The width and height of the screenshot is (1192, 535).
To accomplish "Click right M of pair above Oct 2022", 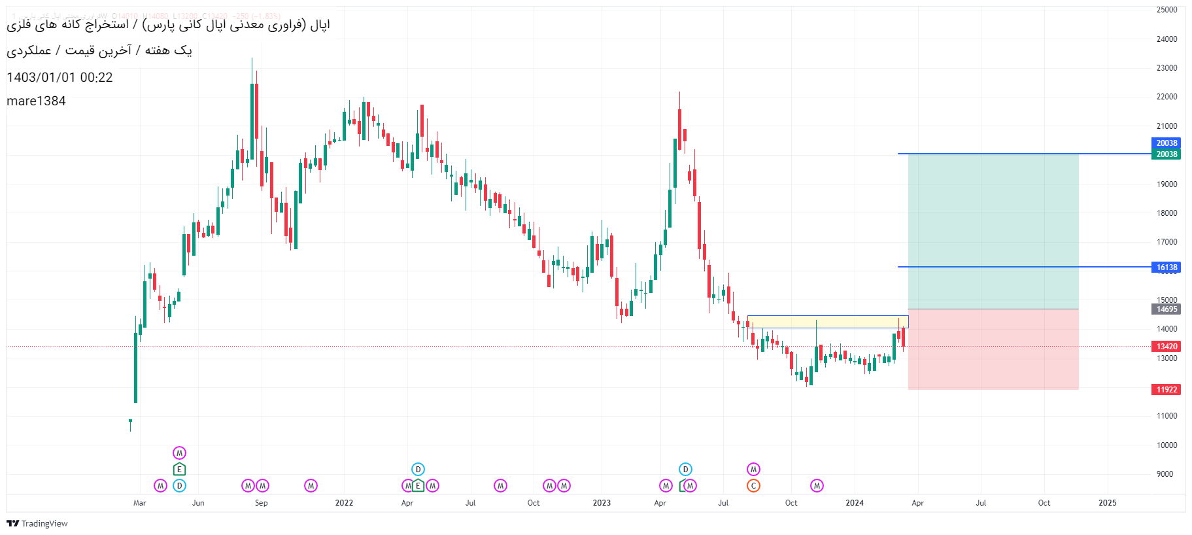I will coord(564,485).
